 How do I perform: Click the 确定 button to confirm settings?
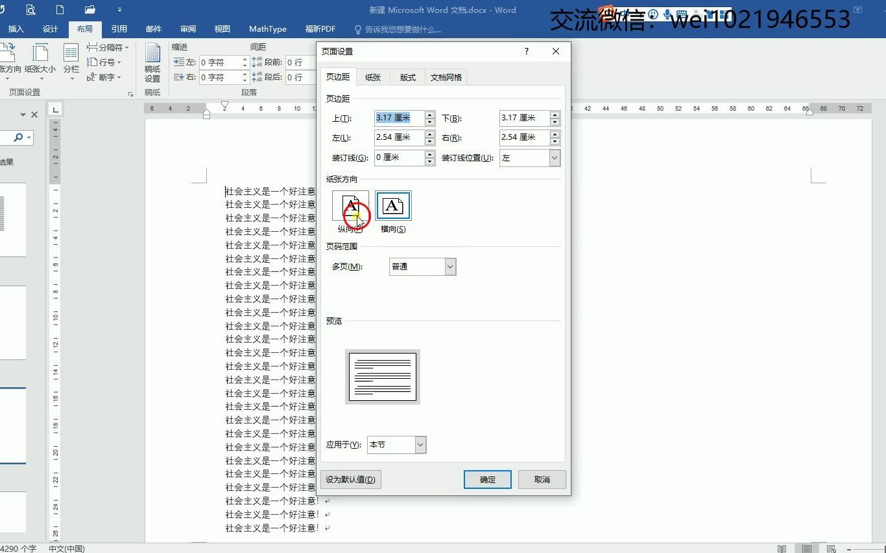pyautogui.click(x=487, y=479)
